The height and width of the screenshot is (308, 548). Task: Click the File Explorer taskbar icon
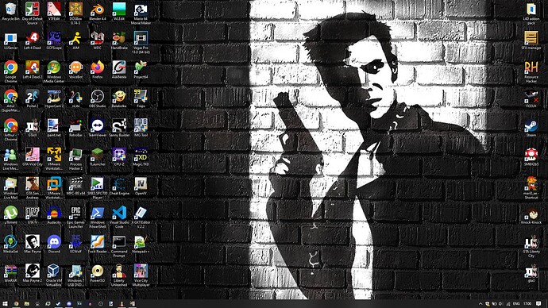click(x=26, y=304)
